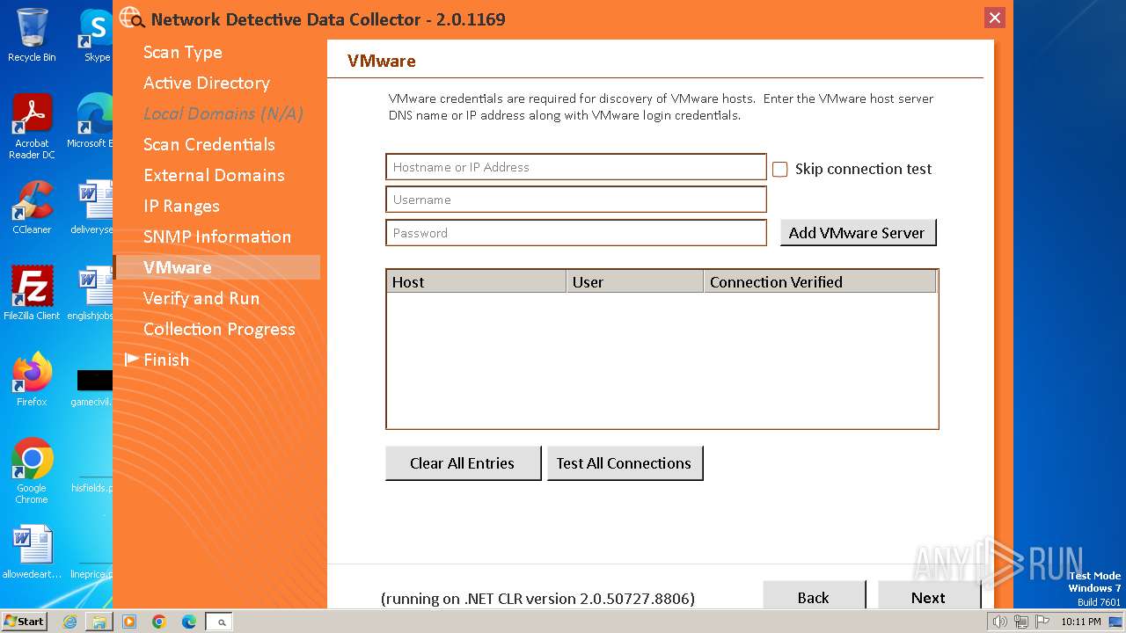Open the Recycle Bin desktop icon
1126x633 pixels.
click(x=32, y=34)
